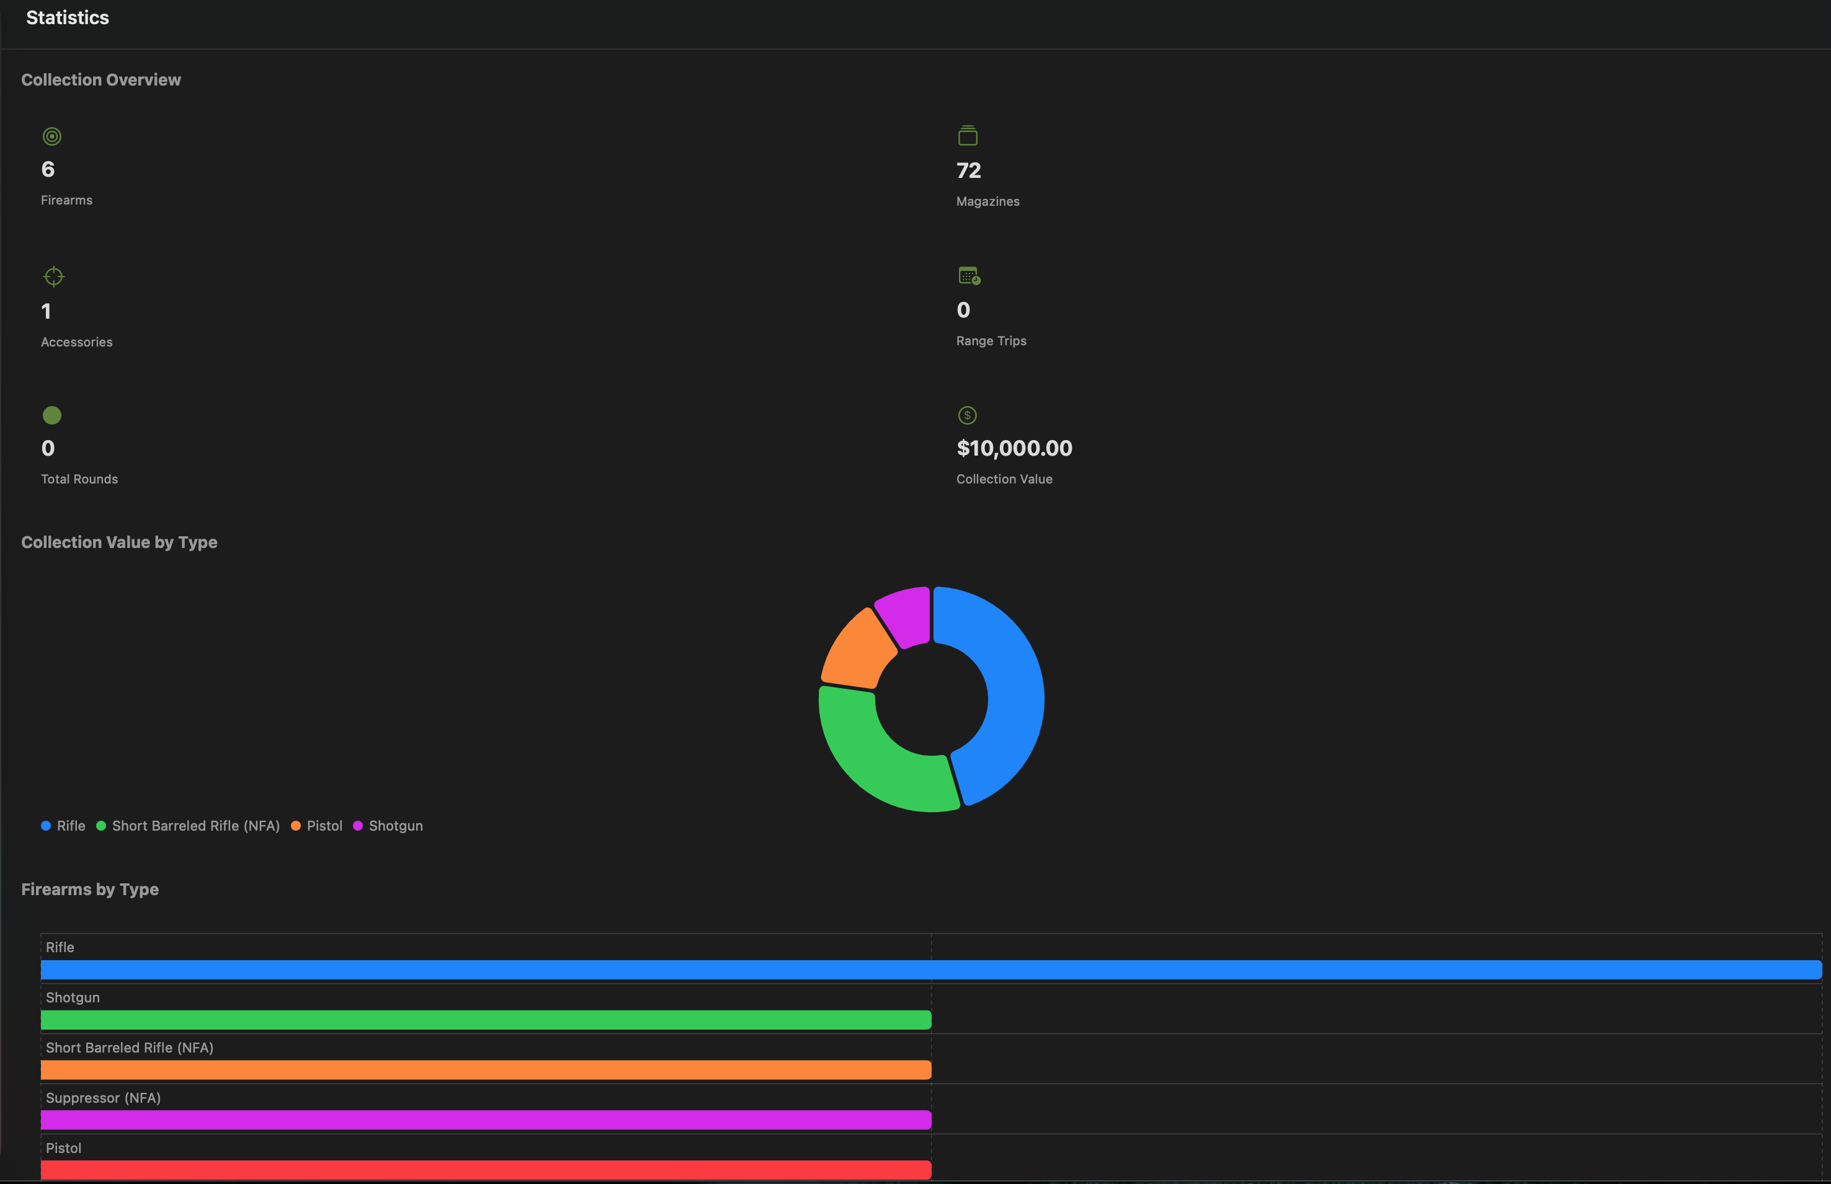Click the Statistics page title
This screenshot has height=1184, width=1831.
67,17
